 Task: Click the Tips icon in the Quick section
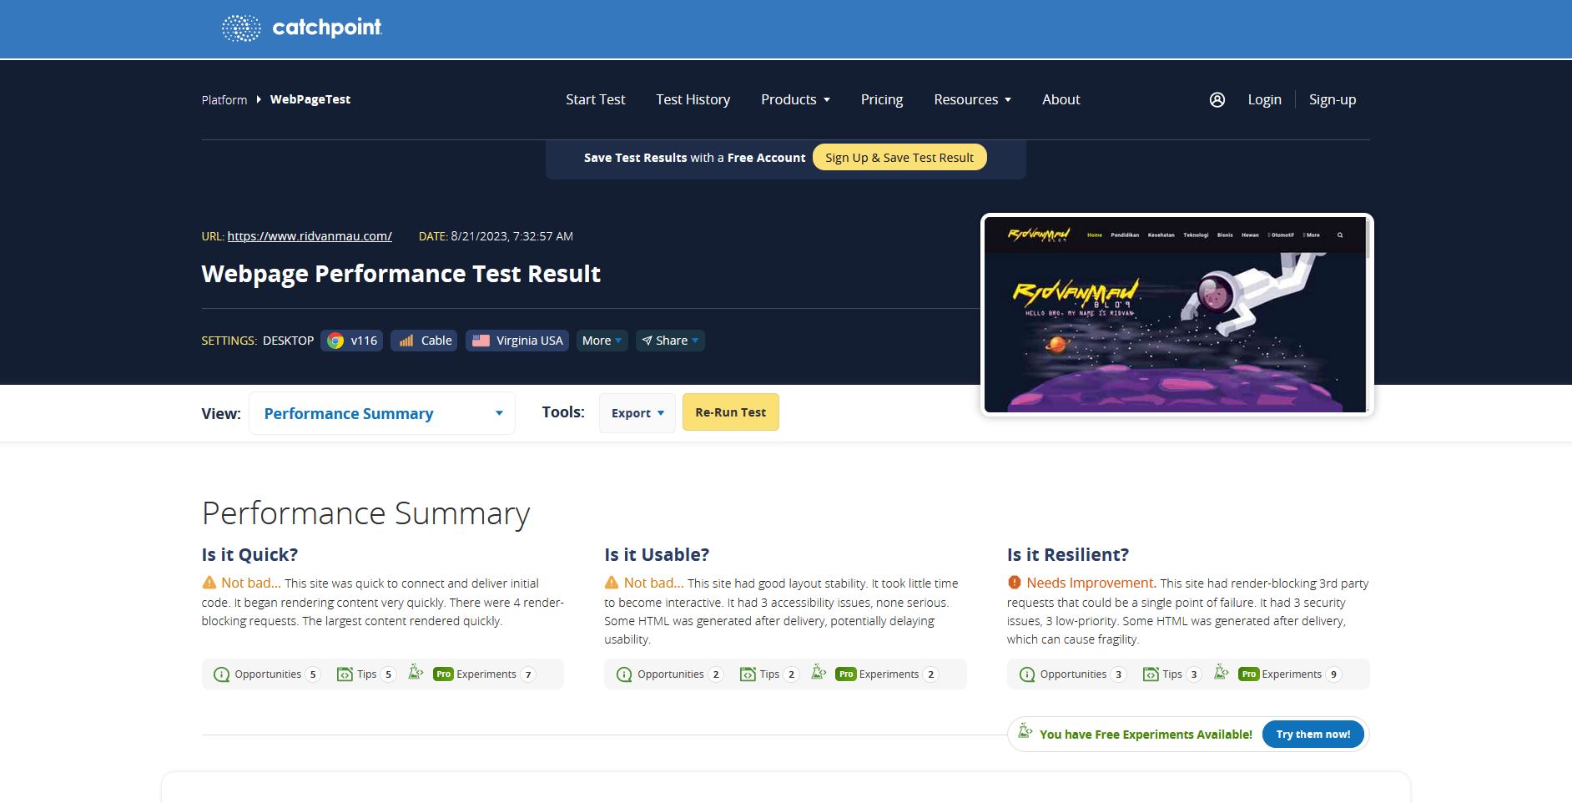pyautogui.click(x=345, y=674)
